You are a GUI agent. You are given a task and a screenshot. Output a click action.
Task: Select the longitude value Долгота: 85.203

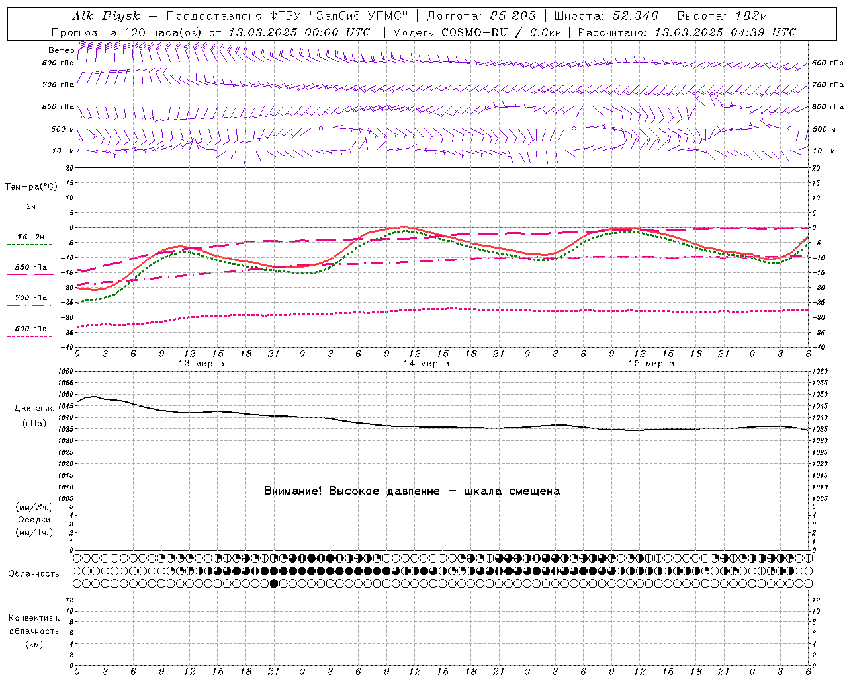[x=482, y=16]
